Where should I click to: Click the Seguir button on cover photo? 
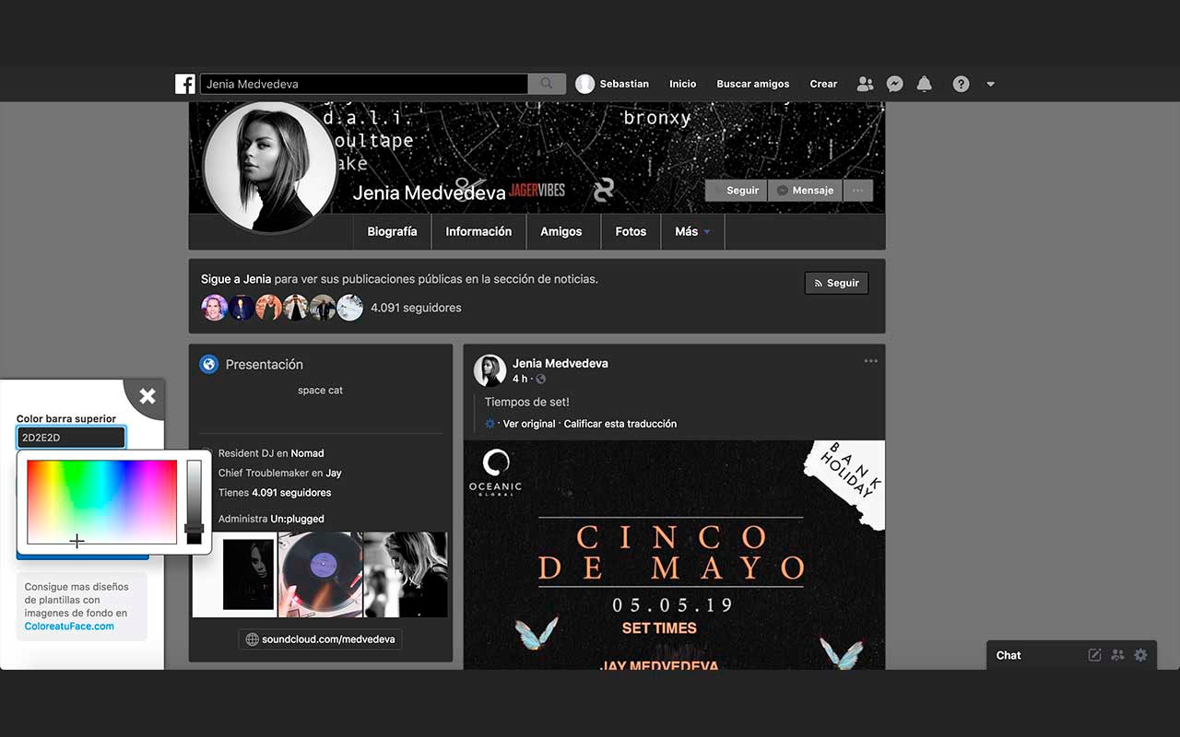pyautogui.click(x=736, y=191)
